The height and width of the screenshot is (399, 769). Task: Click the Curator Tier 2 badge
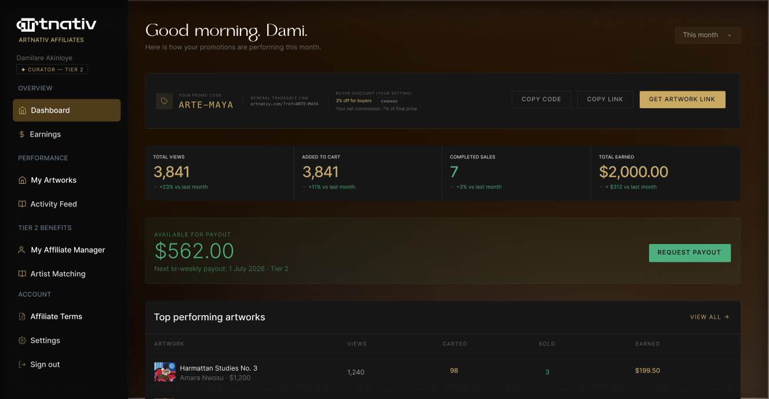[52, 69]
